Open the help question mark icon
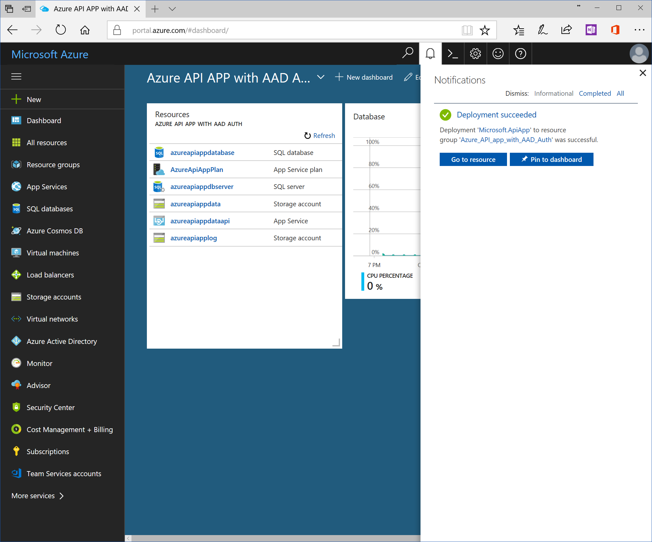 click(x=521, y=54)
